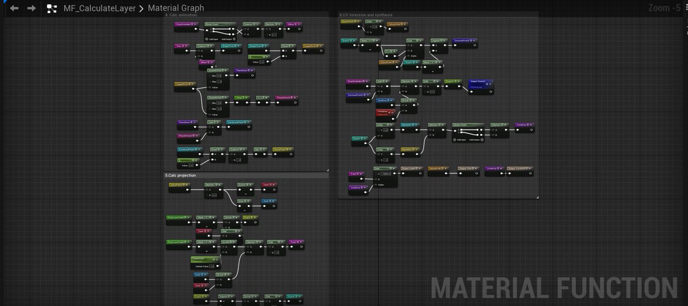Grab the UV inversion comment box resize handle
Screen dimensions: 688x306
(x=537, y=197)
